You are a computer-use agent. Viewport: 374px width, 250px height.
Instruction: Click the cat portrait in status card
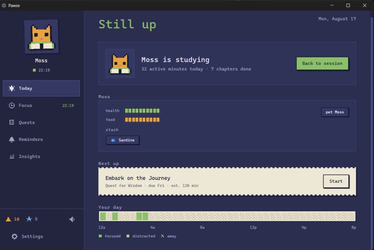pos(120,63)
